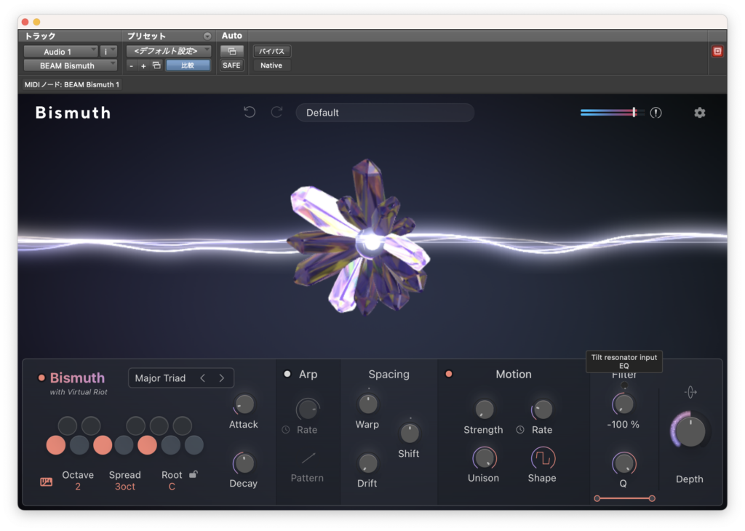Click the preset plus button
745x531 pixels.
[143, 65]
